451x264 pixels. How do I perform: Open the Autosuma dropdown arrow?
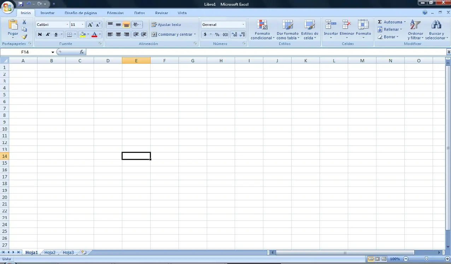[x=405, y=22]
